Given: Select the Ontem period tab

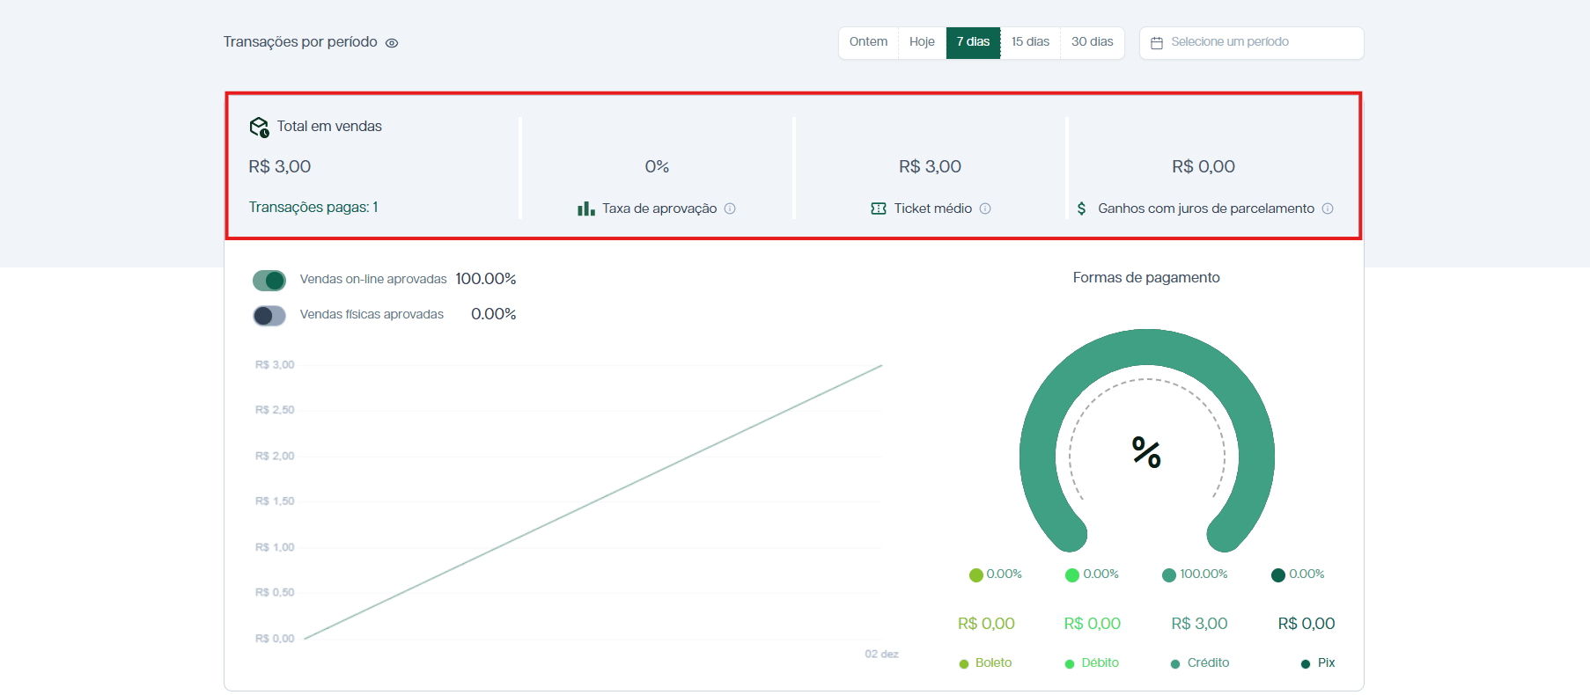Looking at the screenshot, I should pos(868,42).
